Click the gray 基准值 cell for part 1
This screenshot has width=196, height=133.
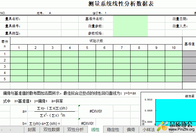pos(189,54)
